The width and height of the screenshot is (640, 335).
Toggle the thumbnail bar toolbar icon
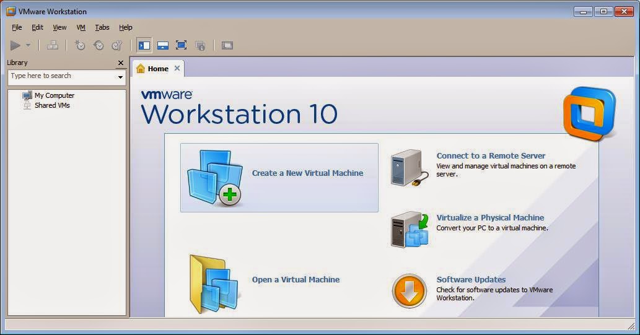[x=163, y=45]
